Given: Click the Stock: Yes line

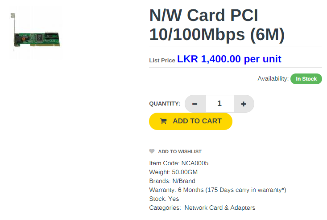Looking at the screenshot, I should point(164,199).
